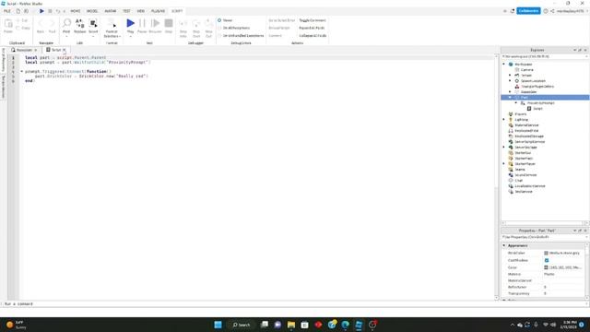This screenshot has width=590, height=332.
Task: Click the Format Selection icon
Action: 112,23
